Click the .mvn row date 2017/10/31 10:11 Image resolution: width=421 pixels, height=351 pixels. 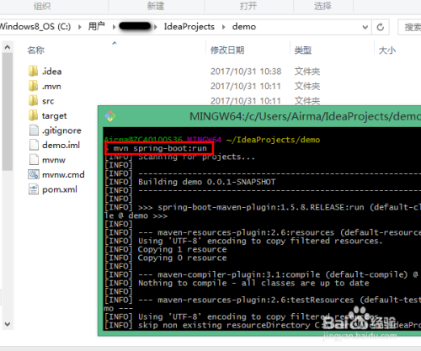pos(246,86)
